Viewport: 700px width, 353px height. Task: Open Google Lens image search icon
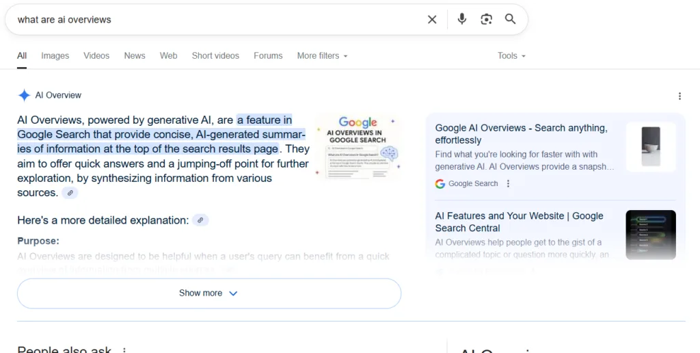point(486,19)
